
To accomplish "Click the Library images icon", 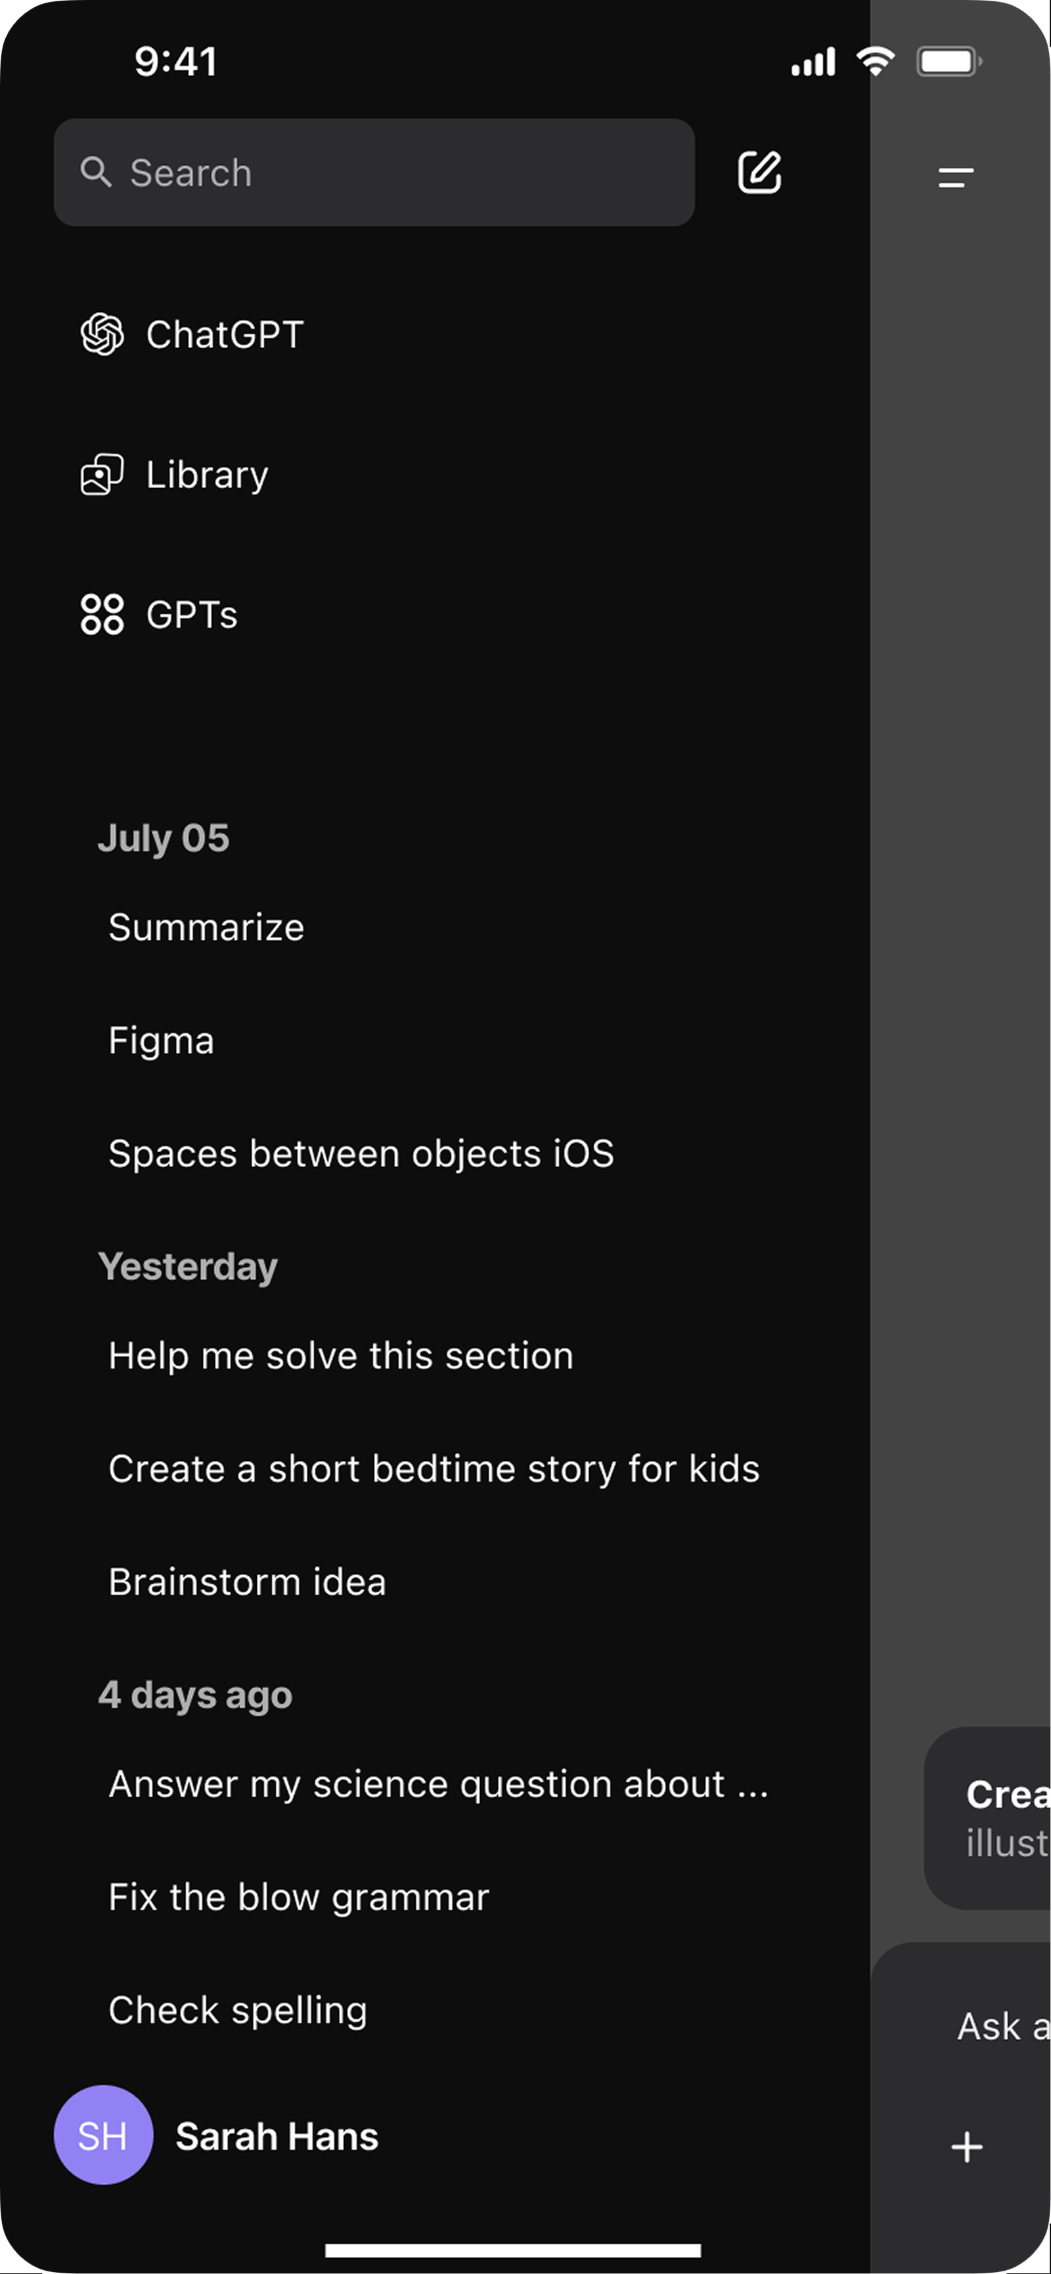I will 102,475.
